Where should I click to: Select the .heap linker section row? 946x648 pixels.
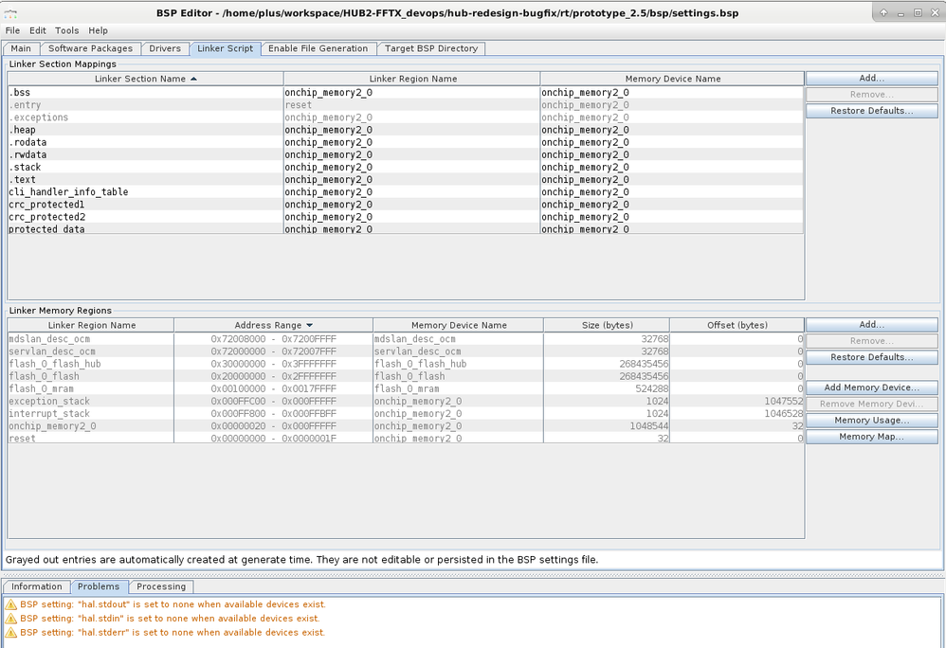pos(23,130)
